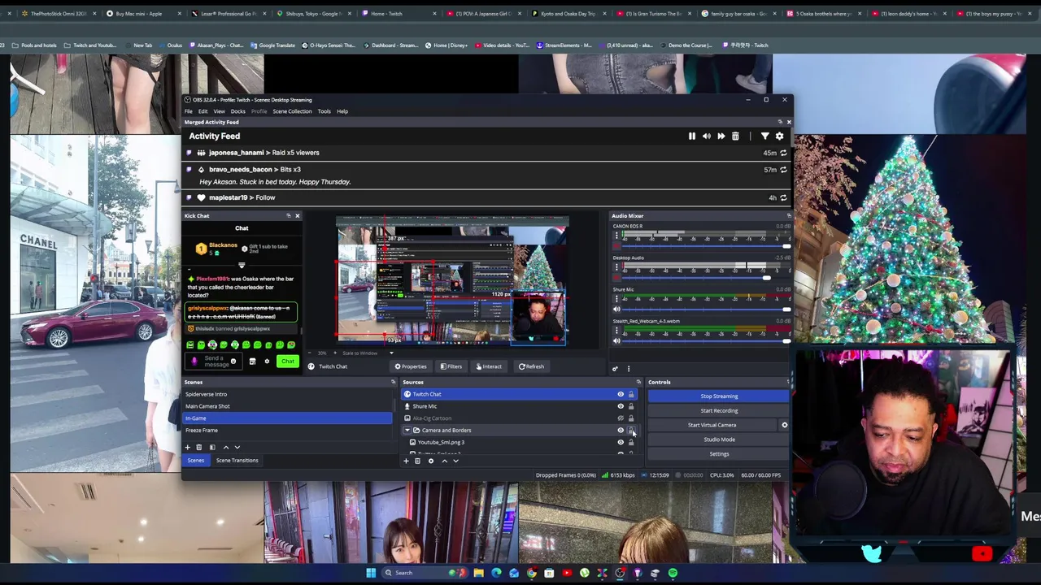This screenshot has height=585, width=1041.
Task: Move selected source down
Action: (455, 461)
